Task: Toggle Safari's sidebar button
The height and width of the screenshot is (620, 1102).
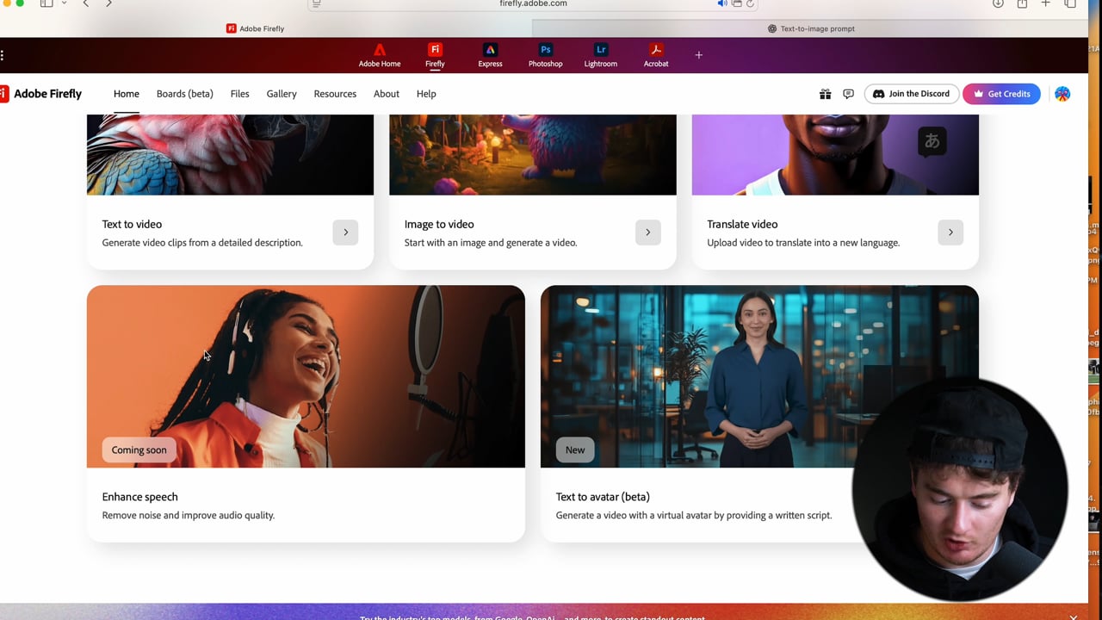Action: coord(46,4)
